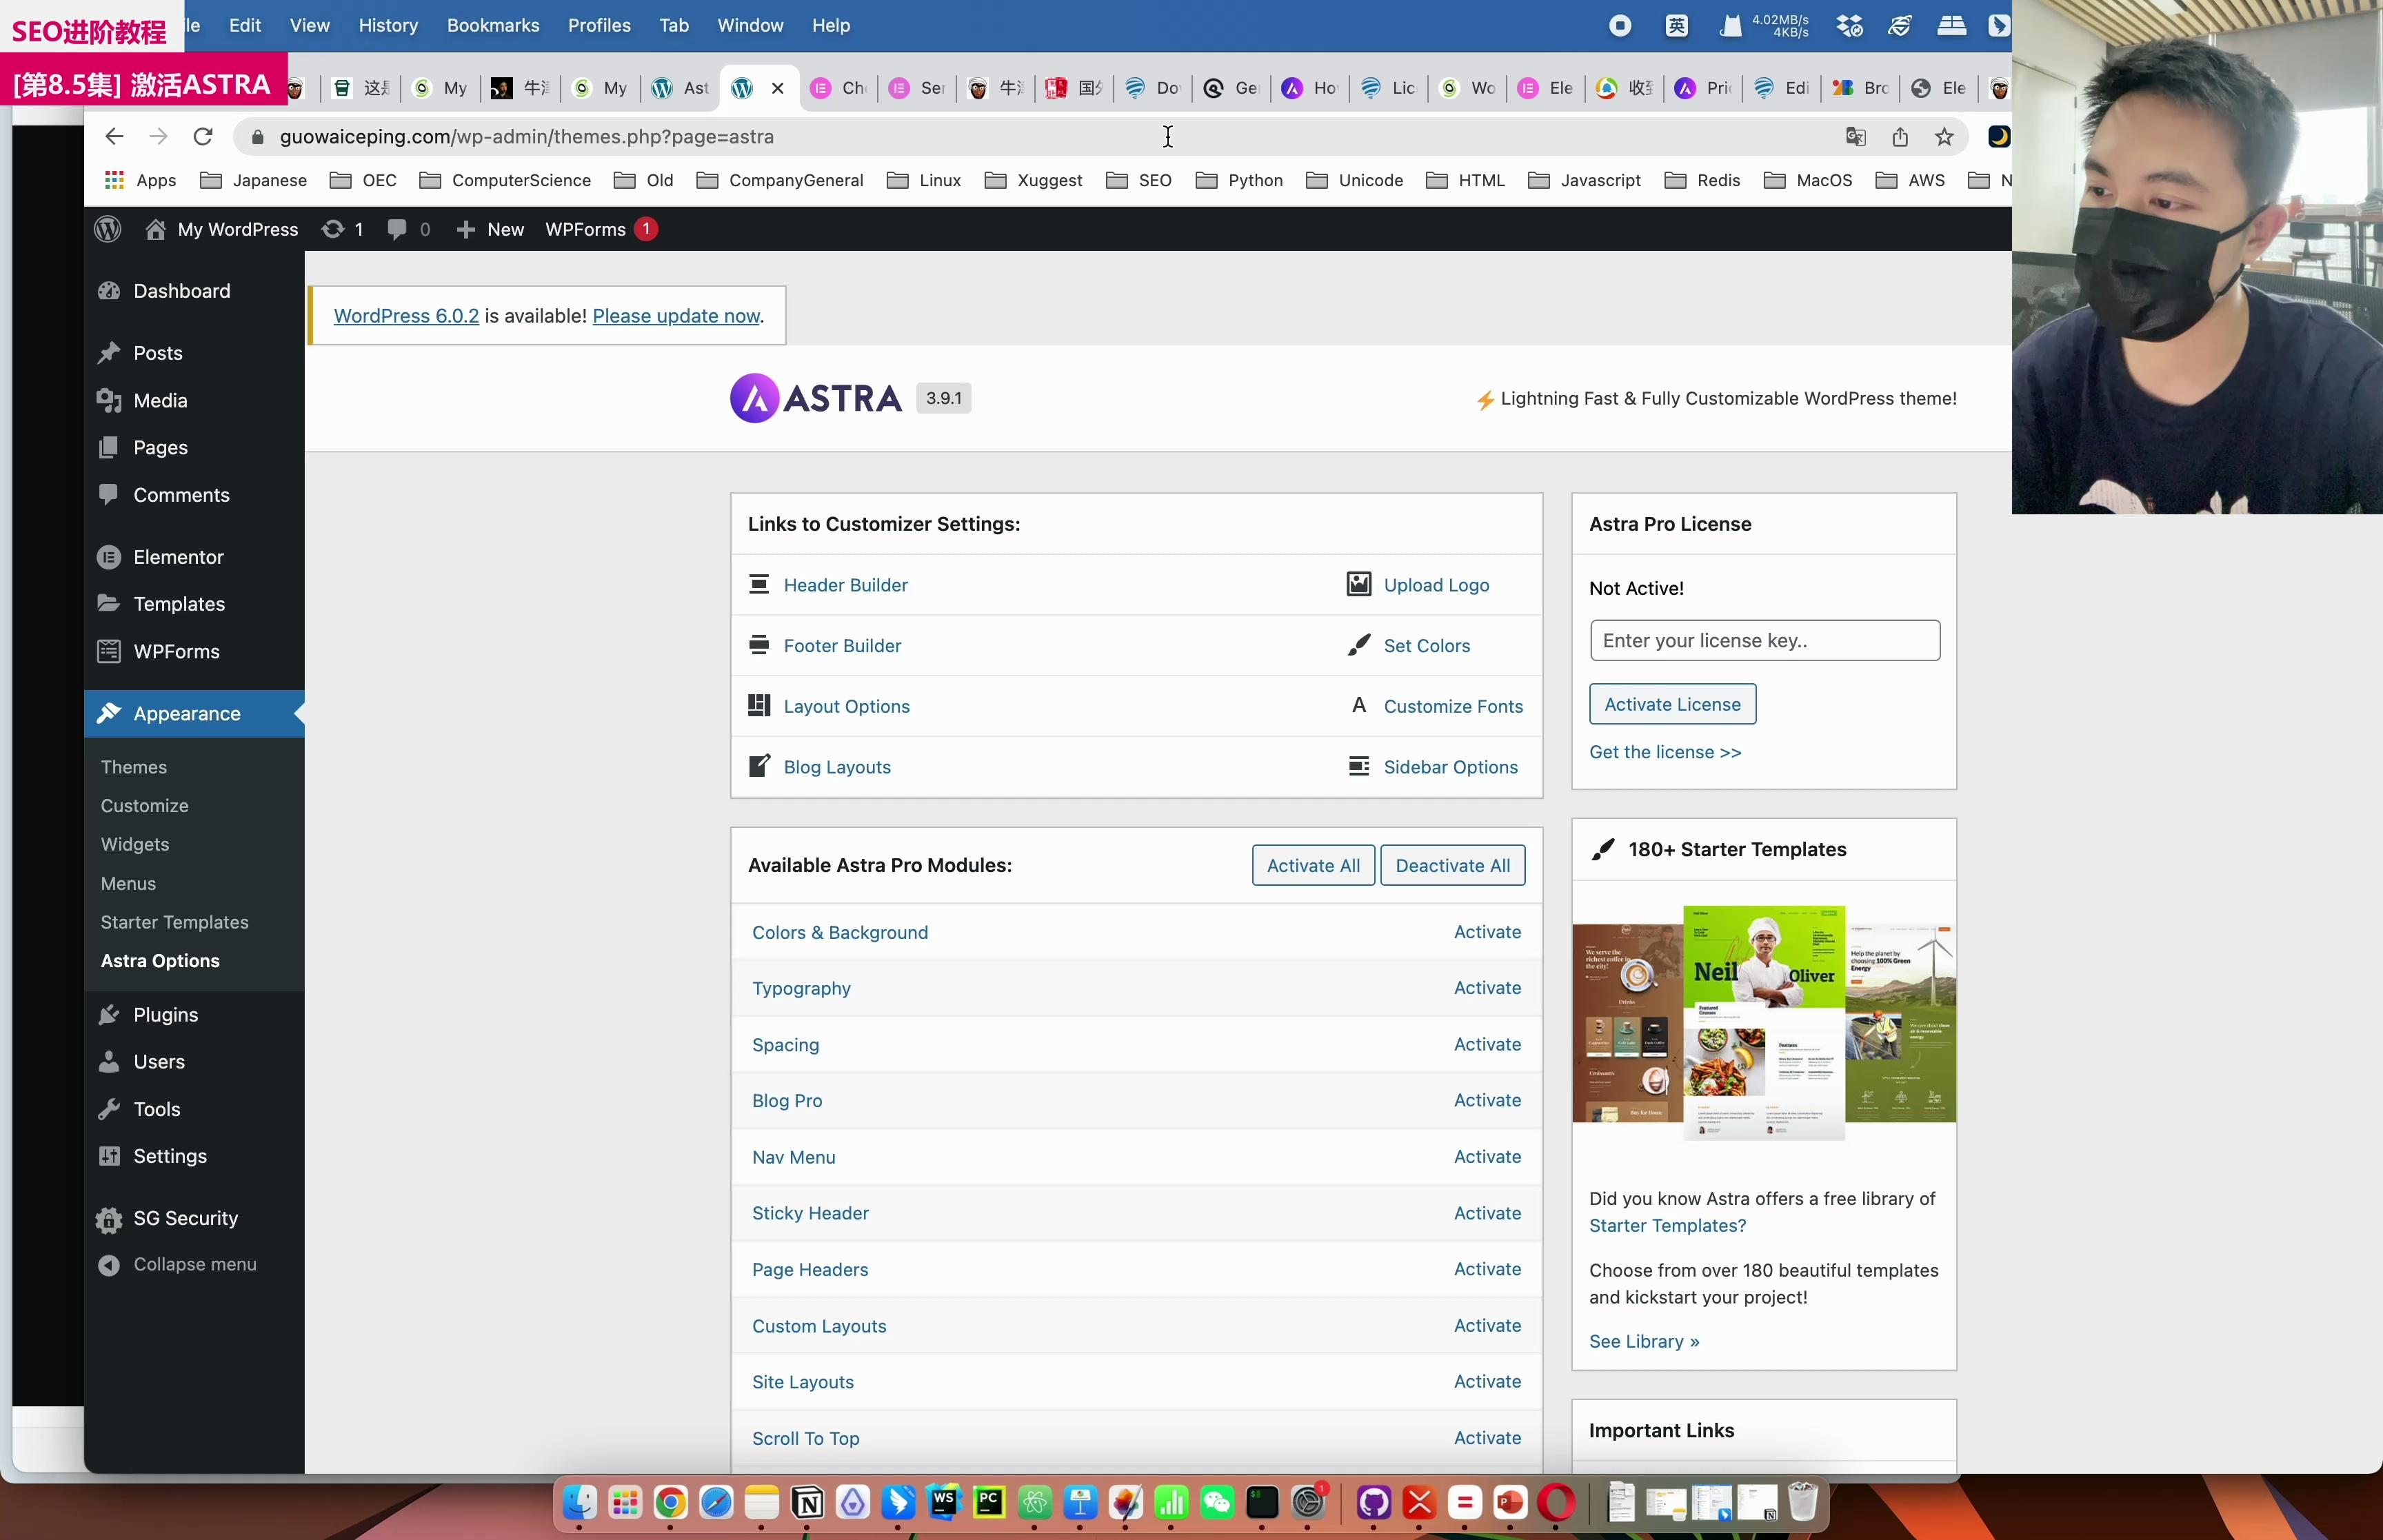The image size is (2383, 1540).
Task: Open the SEO bookmarks folder
Action: 1139,180
